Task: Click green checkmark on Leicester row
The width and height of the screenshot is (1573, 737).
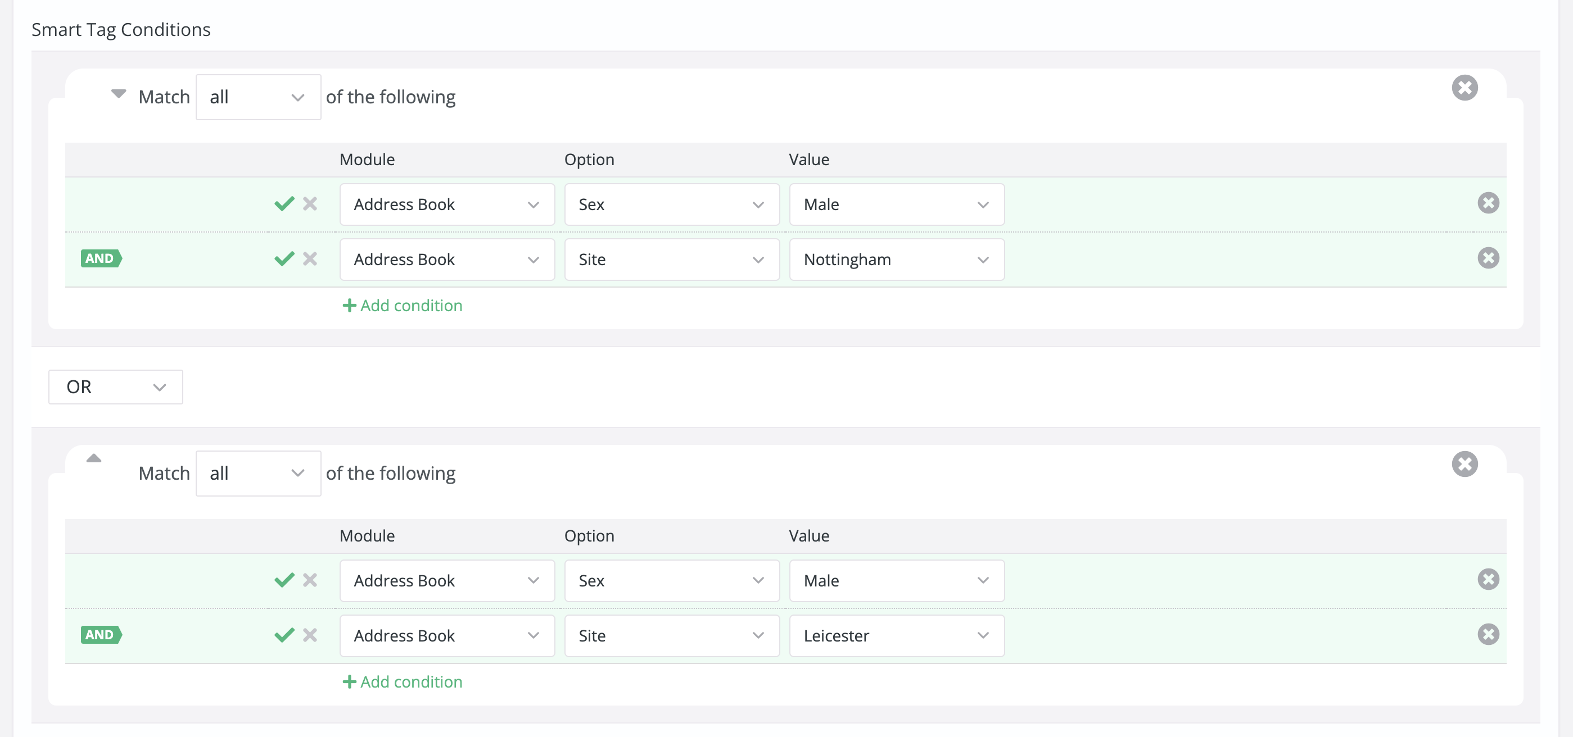Action: pos(284,635)
